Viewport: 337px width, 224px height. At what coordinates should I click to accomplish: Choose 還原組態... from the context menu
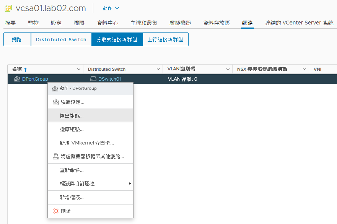click(x=91, y=129)
